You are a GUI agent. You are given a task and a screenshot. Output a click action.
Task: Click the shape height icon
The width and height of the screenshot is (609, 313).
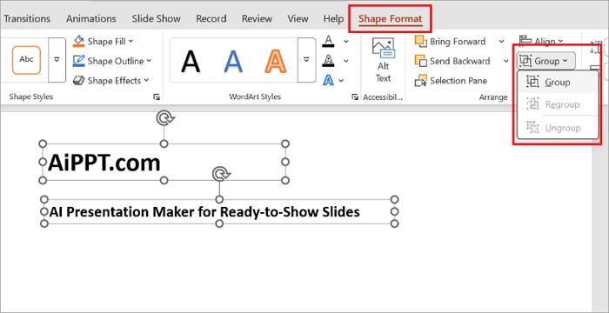[594, 47]
